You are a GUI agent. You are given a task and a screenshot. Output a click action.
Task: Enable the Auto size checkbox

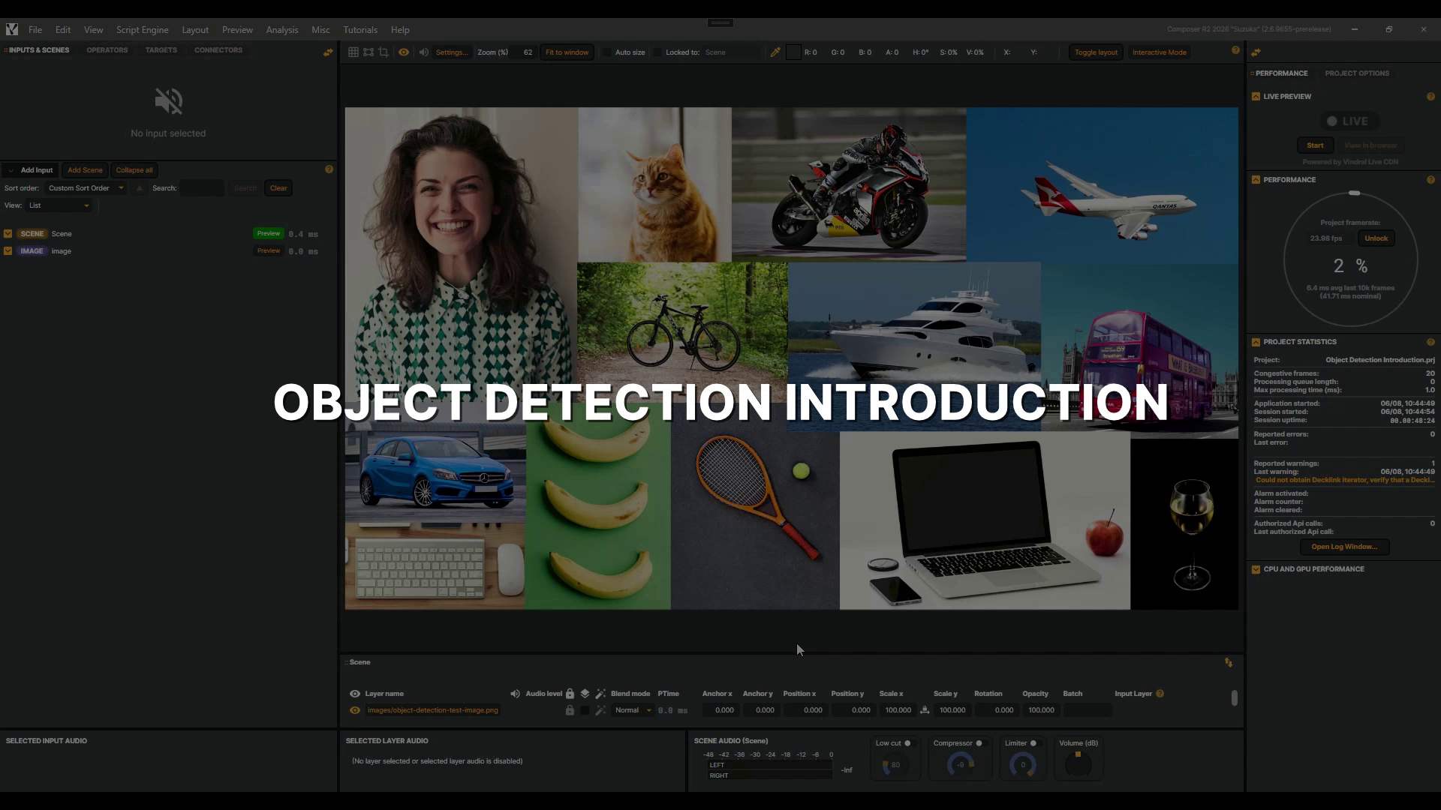point(607,52)
